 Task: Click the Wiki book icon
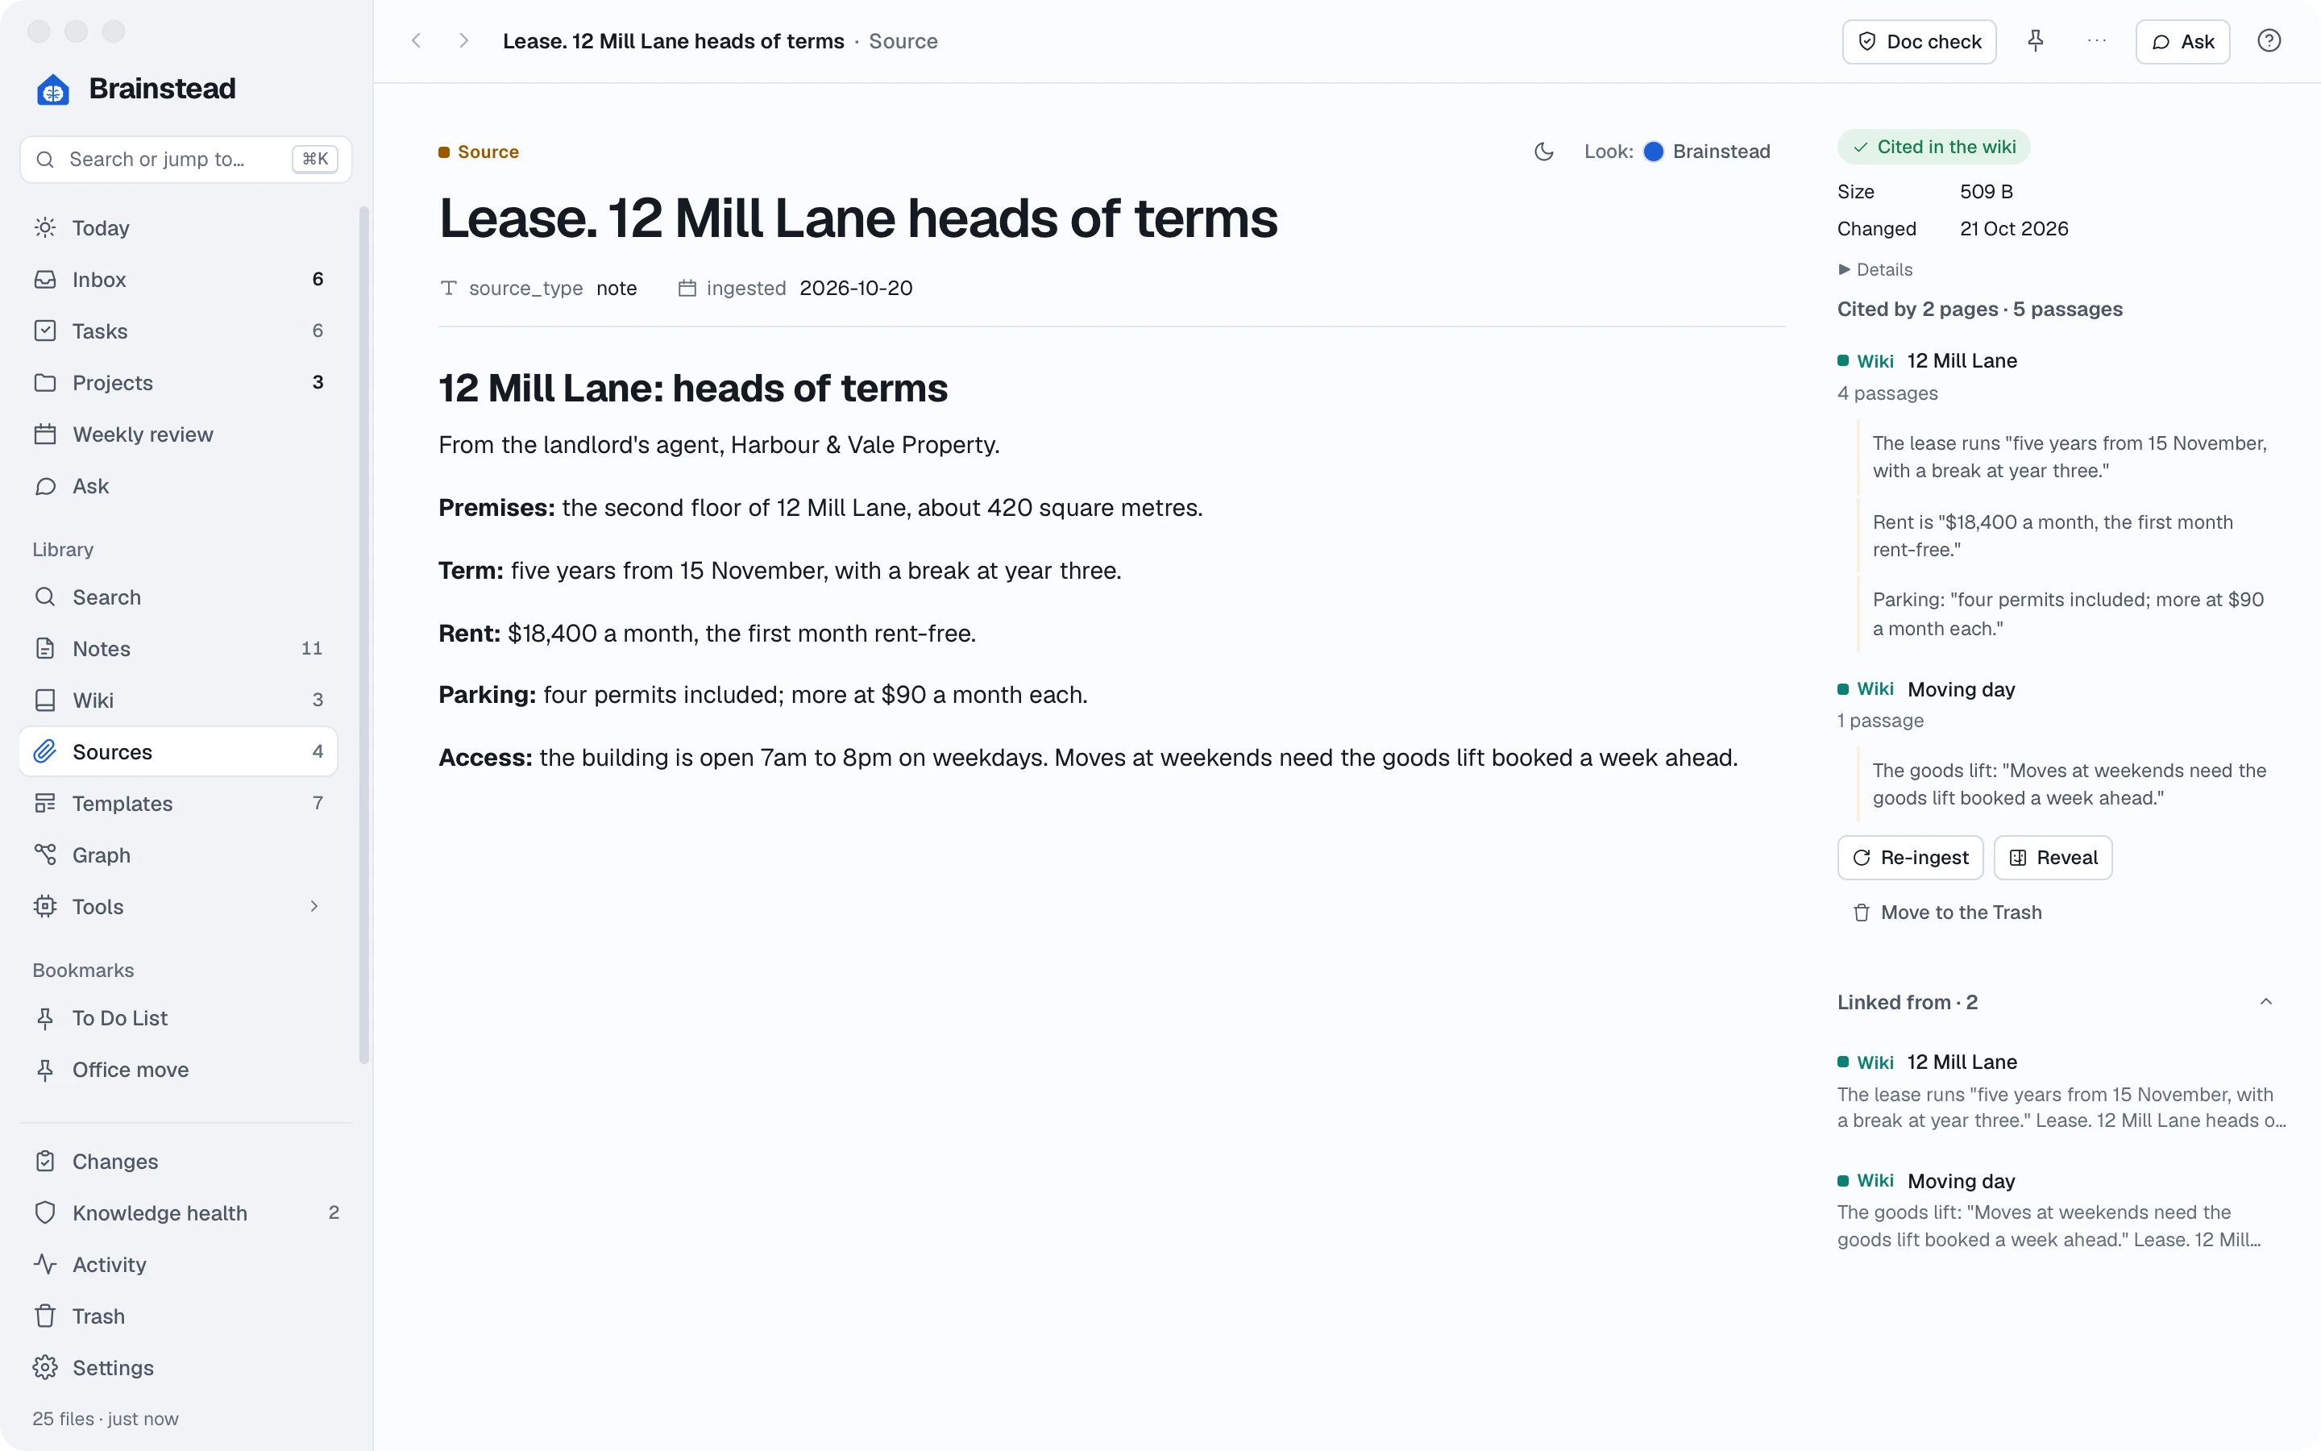[45, 701]
